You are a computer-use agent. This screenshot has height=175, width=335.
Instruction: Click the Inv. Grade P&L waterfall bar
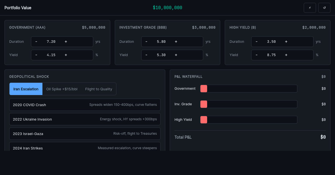coord(249,104)
